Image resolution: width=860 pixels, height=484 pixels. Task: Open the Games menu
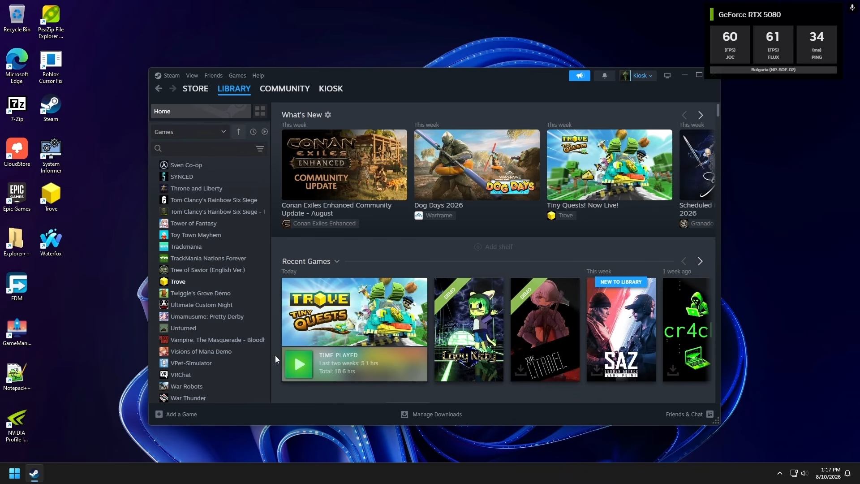(237, 76)
